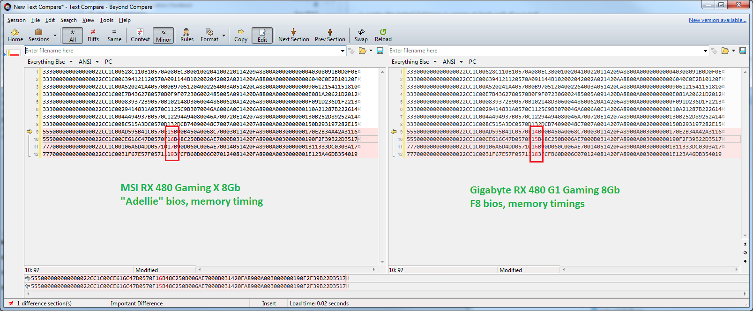Click New version available link
Viewport: 753px width, 311px height.
point(717,20)
